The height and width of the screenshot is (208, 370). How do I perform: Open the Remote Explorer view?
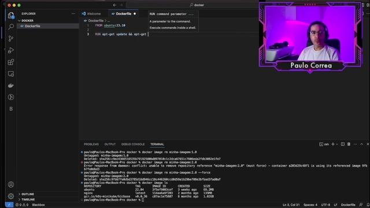pyautogui.click(x=11, y=74)
